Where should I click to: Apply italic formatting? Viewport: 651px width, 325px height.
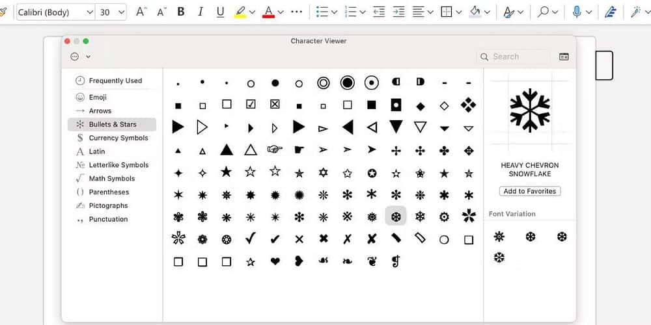201,12
